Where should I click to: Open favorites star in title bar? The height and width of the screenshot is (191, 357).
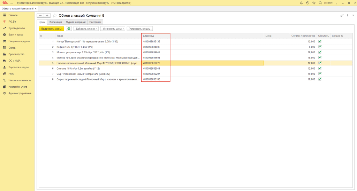pyautogui.click(x=314, y=3)
